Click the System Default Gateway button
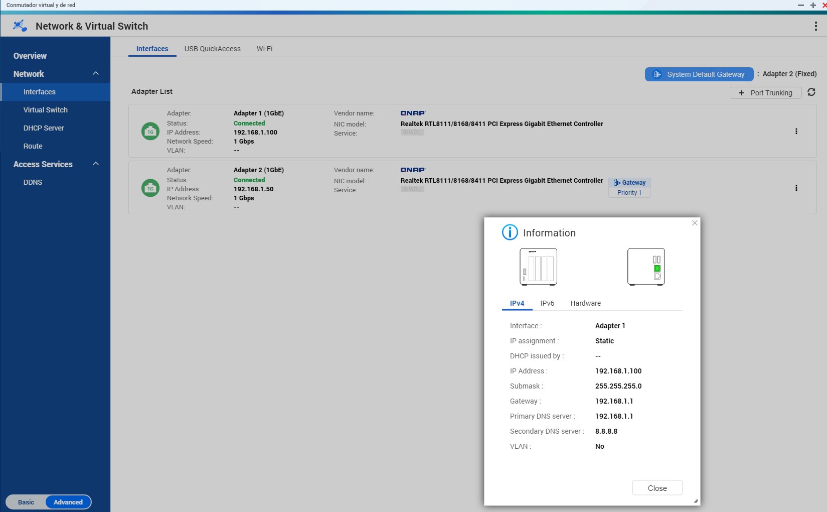This screenshot has height=512, width=827. [x=699, y=74]
